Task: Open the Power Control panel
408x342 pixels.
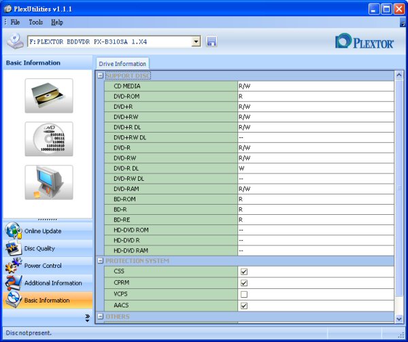Action: tap(48, 266)
